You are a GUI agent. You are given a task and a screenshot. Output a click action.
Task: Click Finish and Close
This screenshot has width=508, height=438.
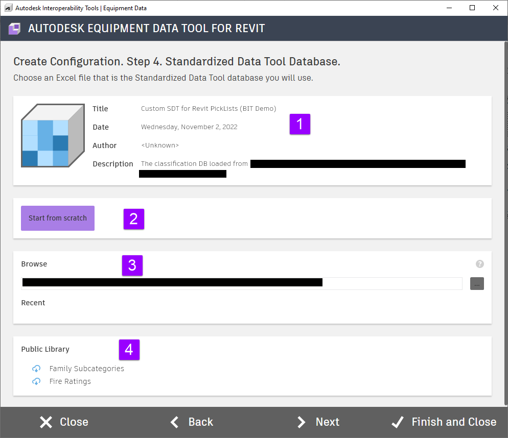coord(444,422)
